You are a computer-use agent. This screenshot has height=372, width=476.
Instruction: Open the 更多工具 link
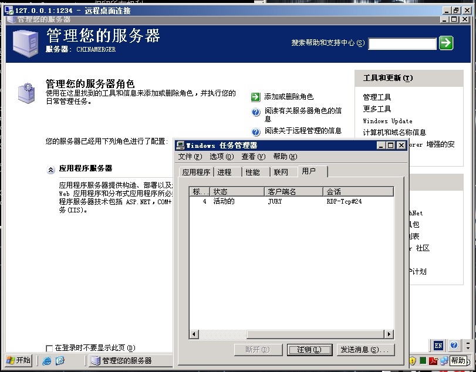click(x=377, y=109)
